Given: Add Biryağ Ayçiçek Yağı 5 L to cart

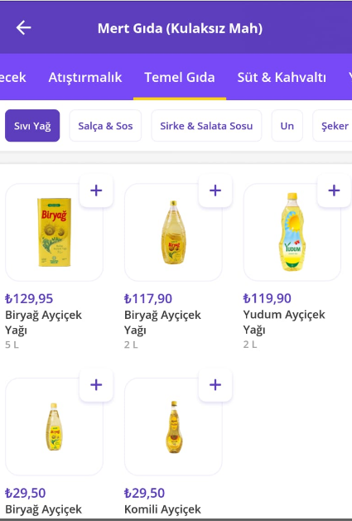Looking at the screenshot, I should pyautogui.click(x=96, y=191).
